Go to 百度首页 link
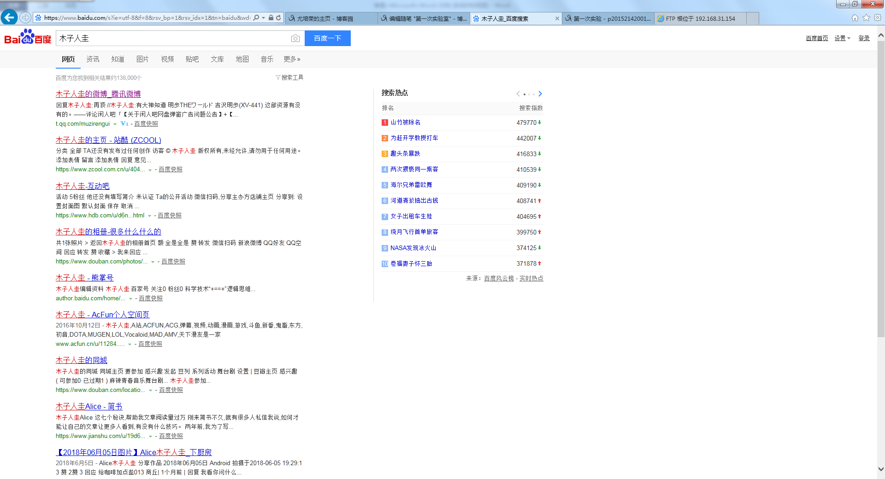Image resolution: width=885 pixels, height=479 pixels. click(x=817, y=38)
